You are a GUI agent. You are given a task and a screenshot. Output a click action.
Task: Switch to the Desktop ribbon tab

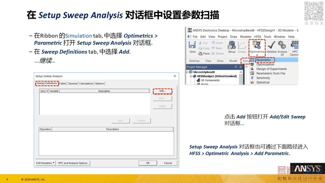194,61
